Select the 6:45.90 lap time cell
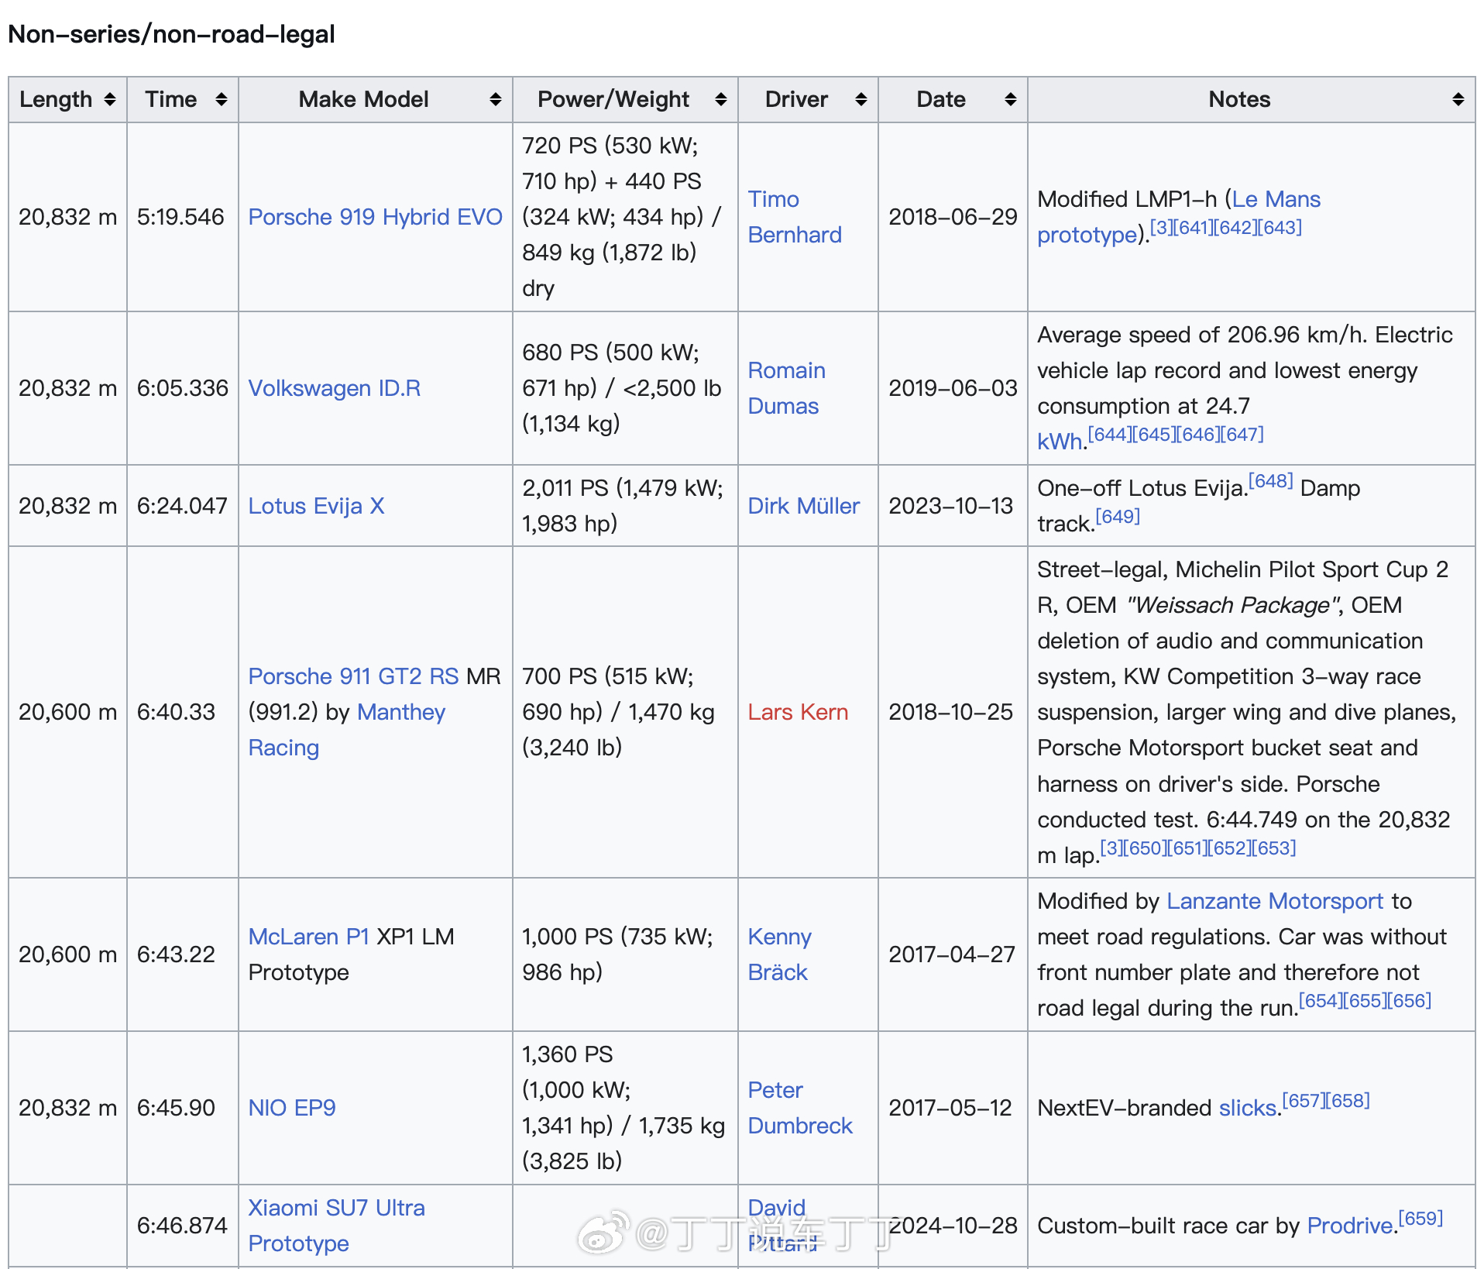1484x1269 pixels. (182, 1108)
